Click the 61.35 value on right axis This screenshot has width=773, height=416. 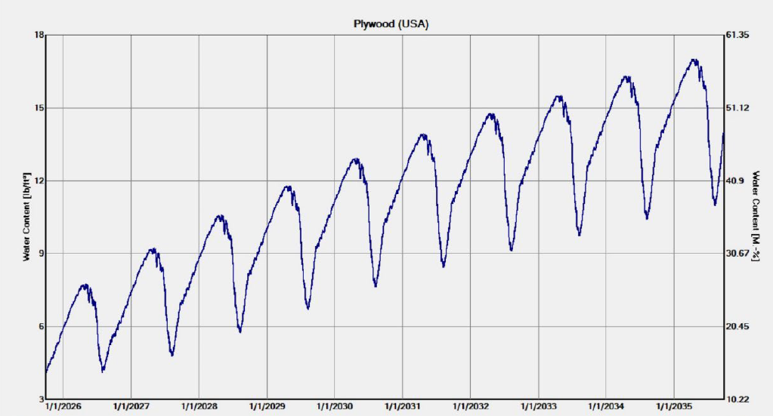(x=737, y=35)
